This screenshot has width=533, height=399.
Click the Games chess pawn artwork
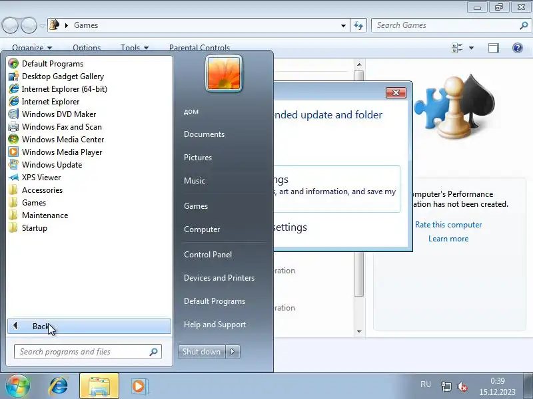(x=455, y=108)
